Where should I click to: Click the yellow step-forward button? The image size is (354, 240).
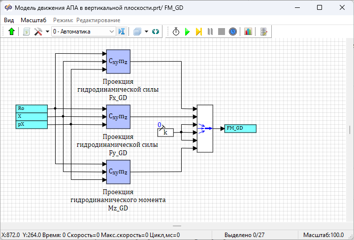(x=198, y=32)
